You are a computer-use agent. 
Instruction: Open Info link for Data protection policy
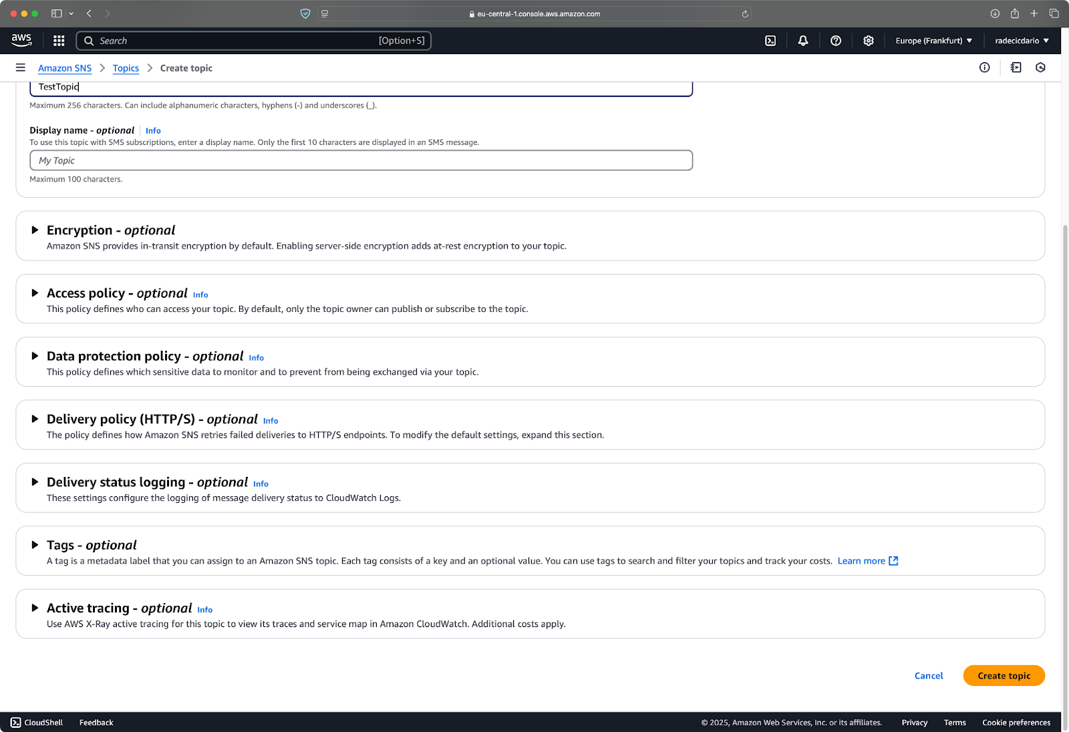pyautogui.click(x=257, y=358)
